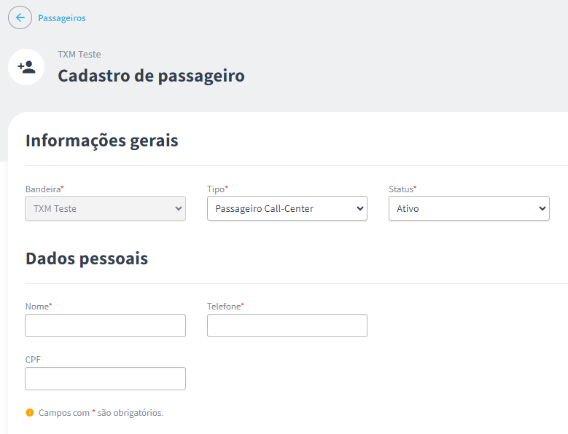
Task: Click the Nome field label
Action: click(39, 307)
